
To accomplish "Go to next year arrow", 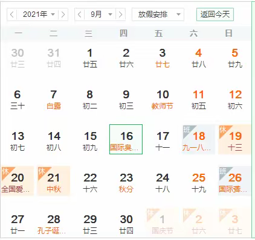I will (x=63, y=14).
